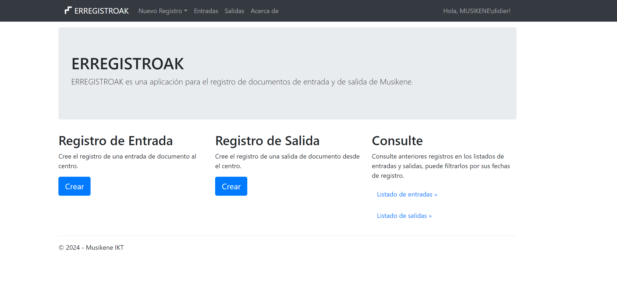Follow the Listado de entradas link
This screenshot has height=308, width=617.
click(x=407, y=194)
